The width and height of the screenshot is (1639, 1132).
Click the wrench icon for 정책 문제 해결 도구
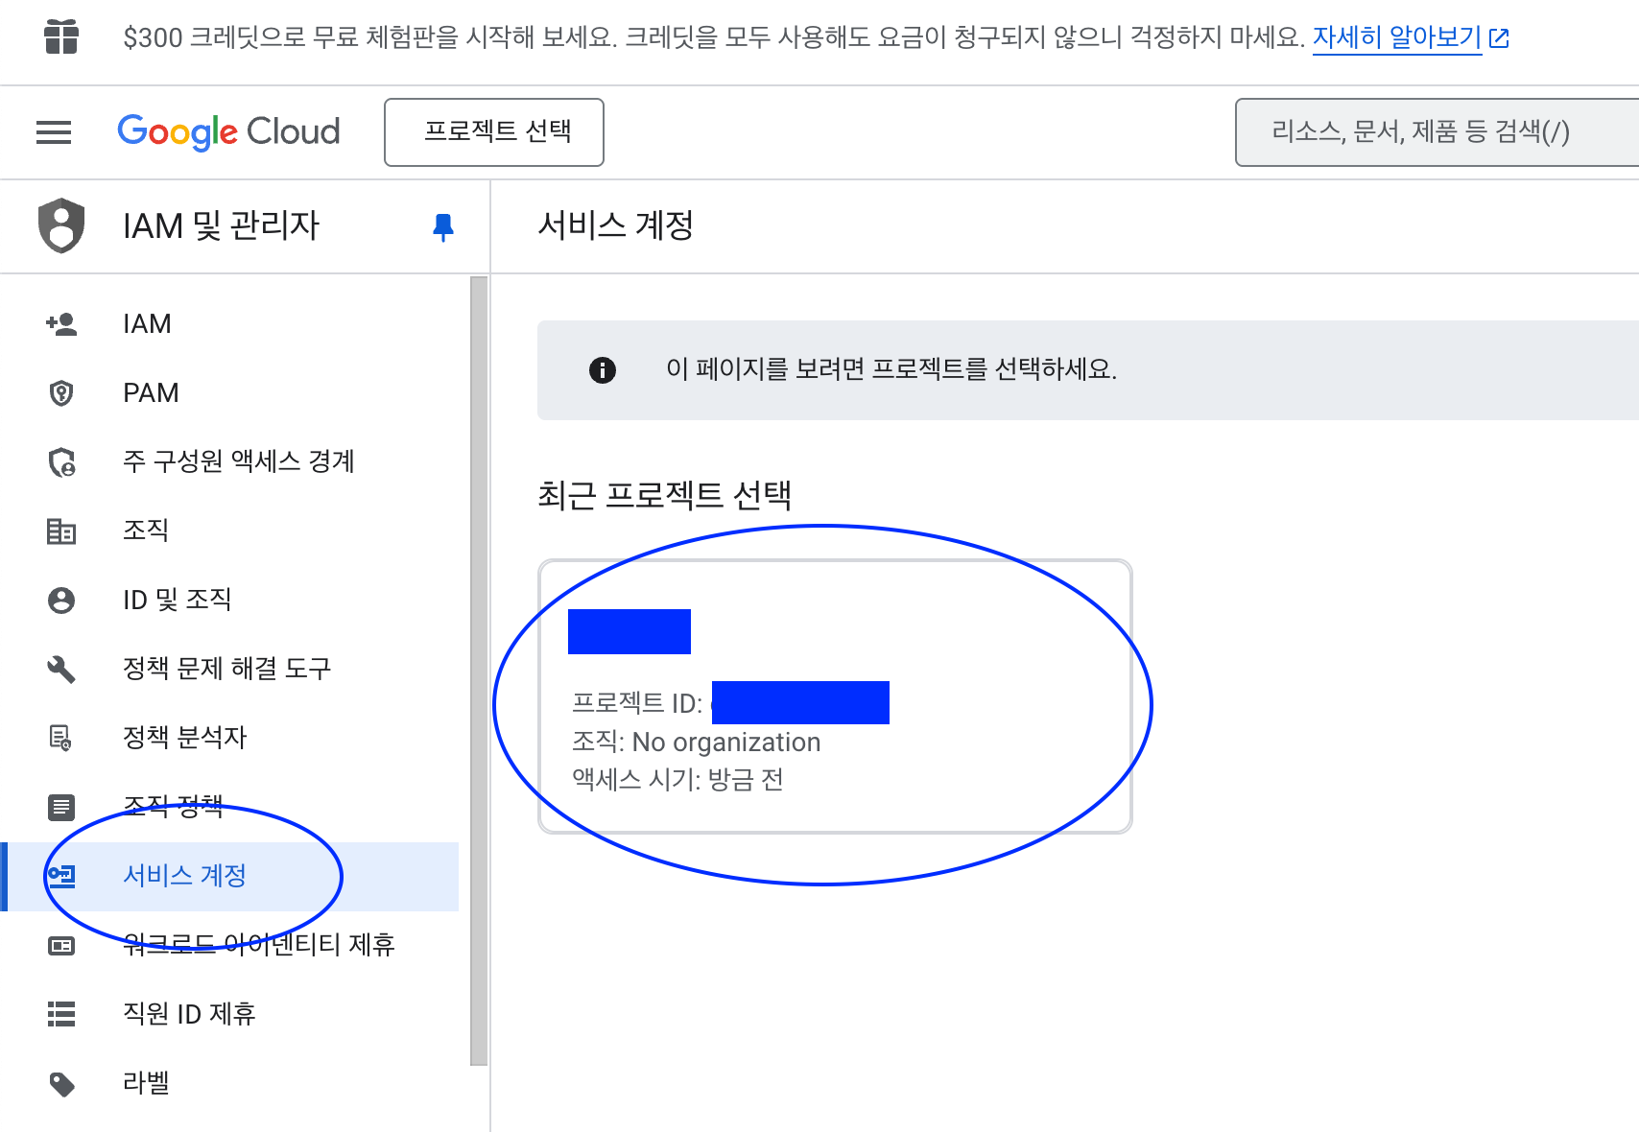(61, 669)
